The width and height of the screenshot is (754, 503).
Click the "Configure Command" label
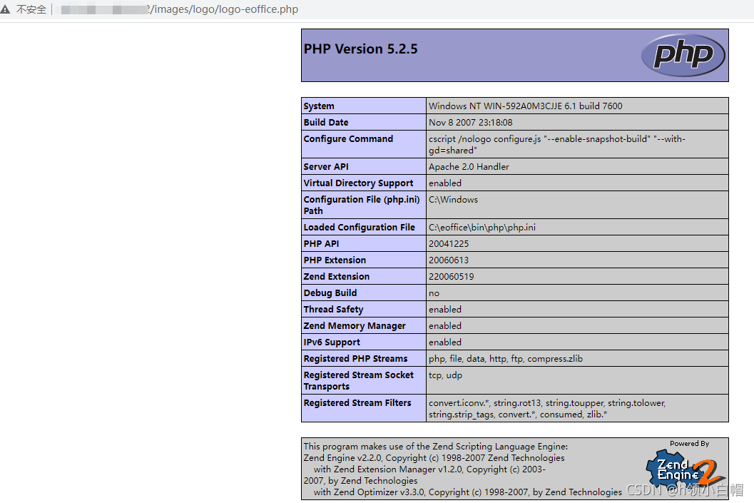(x=348, y=138)
